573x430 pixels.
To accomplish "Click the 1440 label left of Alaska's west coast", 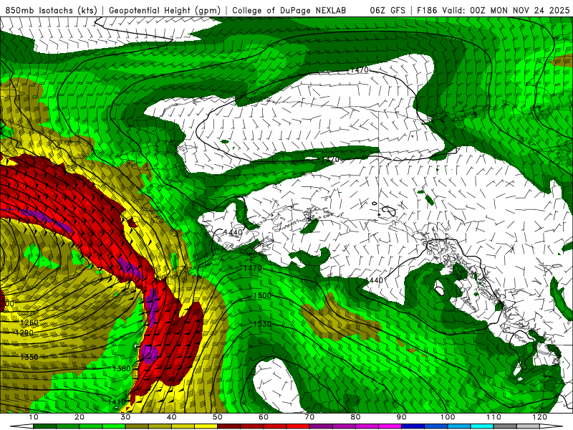I will 233,232.
